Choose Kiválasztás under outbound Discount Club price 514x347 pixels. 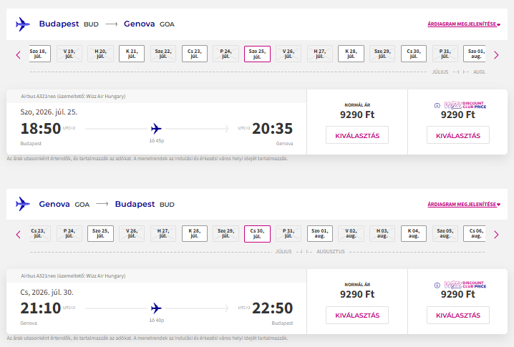[458, 135]
